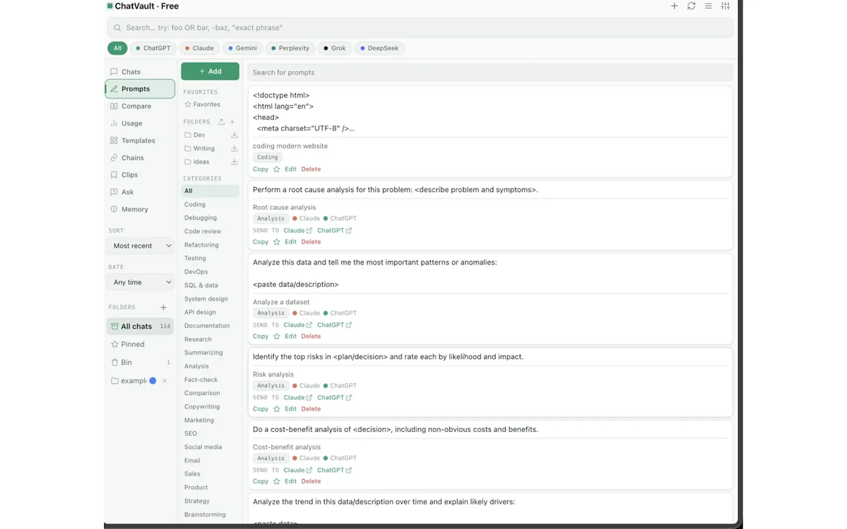Filter by All providers chip

point(118,48)
